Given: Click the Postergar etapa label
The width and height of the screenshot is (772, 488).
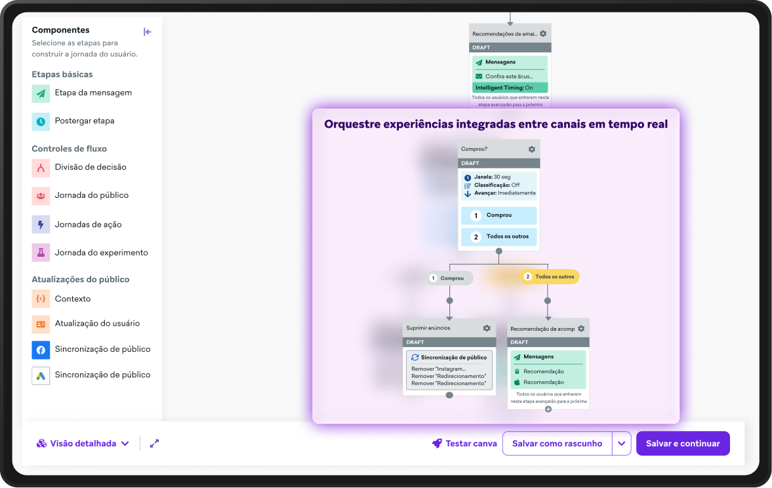Looking at the screenshot, I should point(84,121).
